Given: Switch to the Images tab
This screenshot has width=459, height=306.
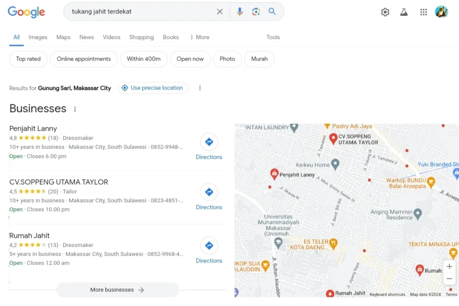Looking at the screenshot, I should 38,37.
